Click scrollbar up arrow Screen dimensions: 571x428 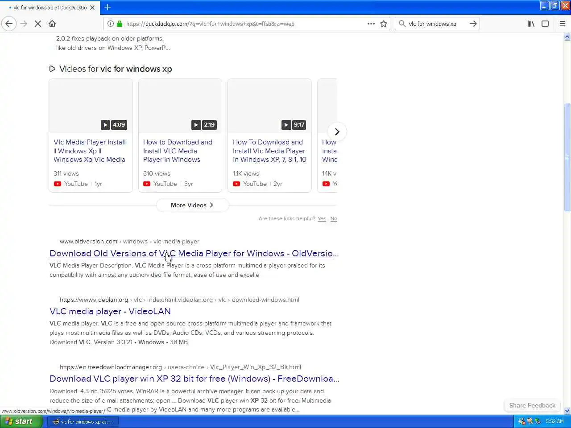[x=567, y=37]
